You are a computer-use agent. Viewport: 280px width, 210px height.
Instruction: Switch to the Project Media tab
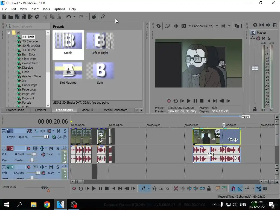coord(15,110)
